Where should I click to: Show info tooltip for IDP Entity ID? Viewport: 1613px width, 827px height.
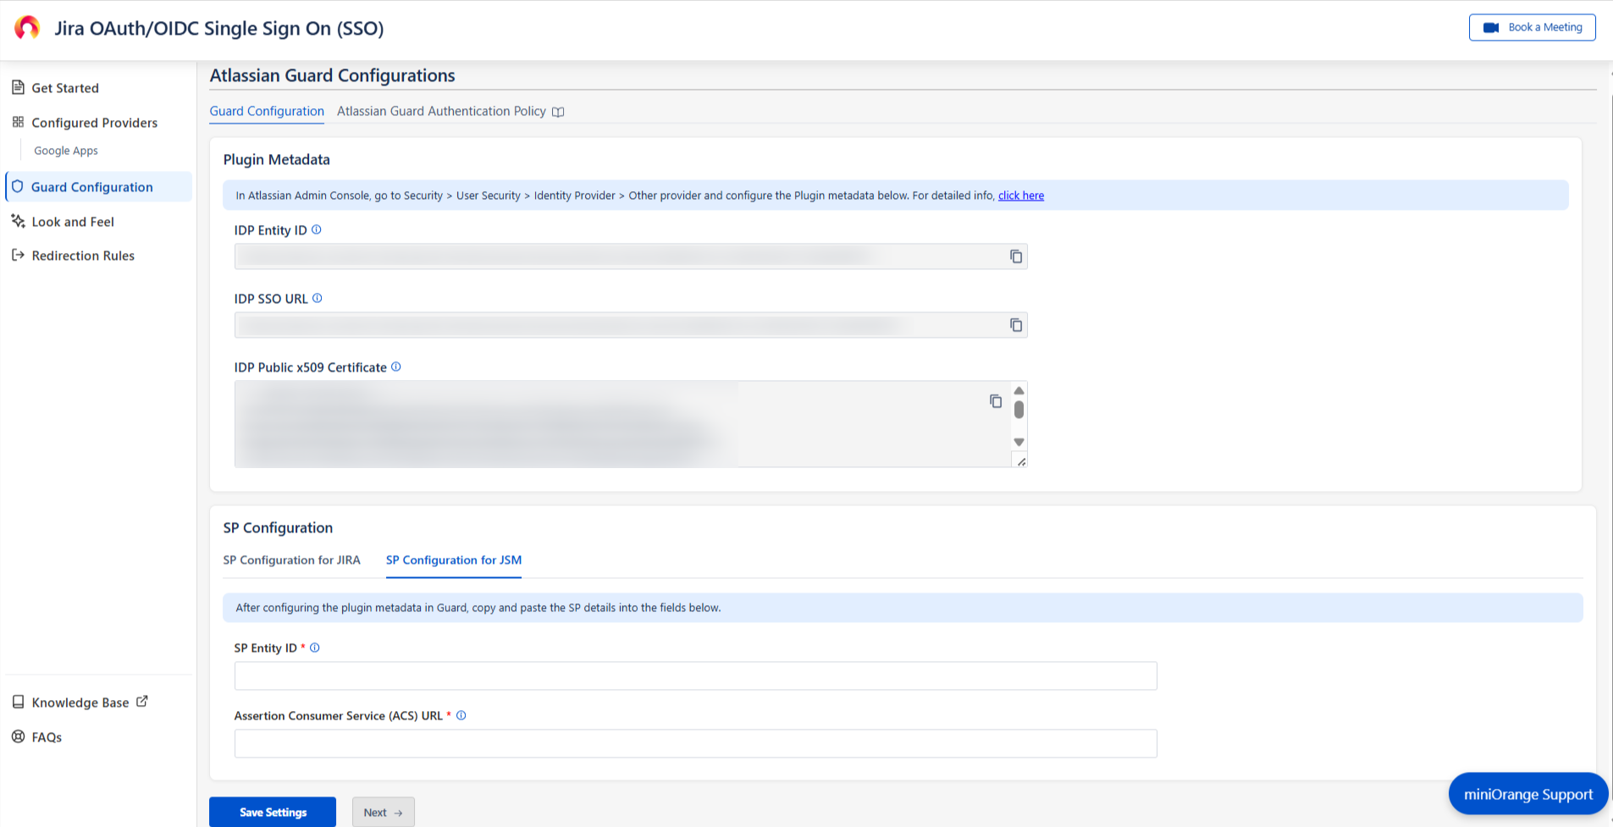[317, 229]
